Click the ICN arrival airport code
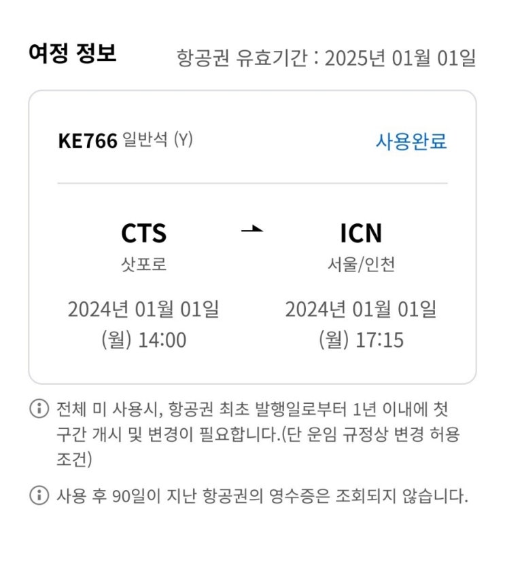The width and height of the screenshot is (505, 583). point(361,233)
